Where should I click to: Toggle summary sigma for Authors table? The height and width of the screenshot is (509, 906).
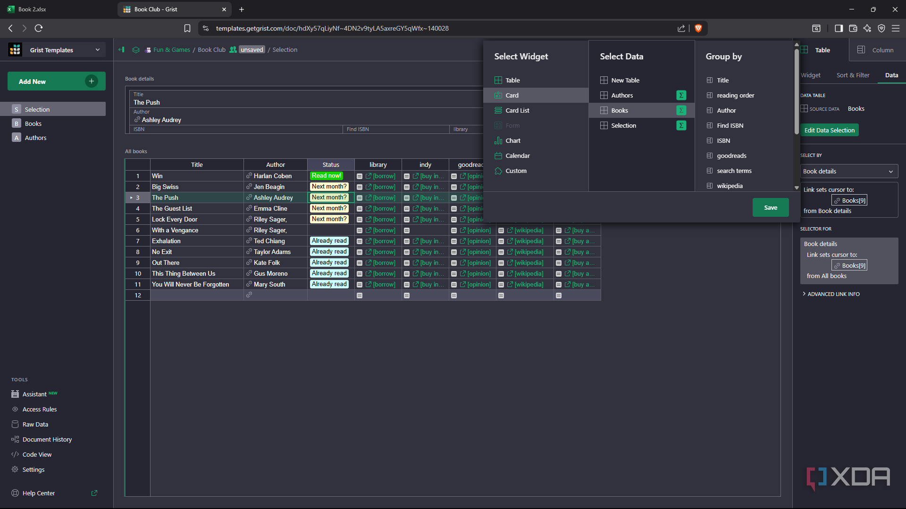click(x=681, y=95)
